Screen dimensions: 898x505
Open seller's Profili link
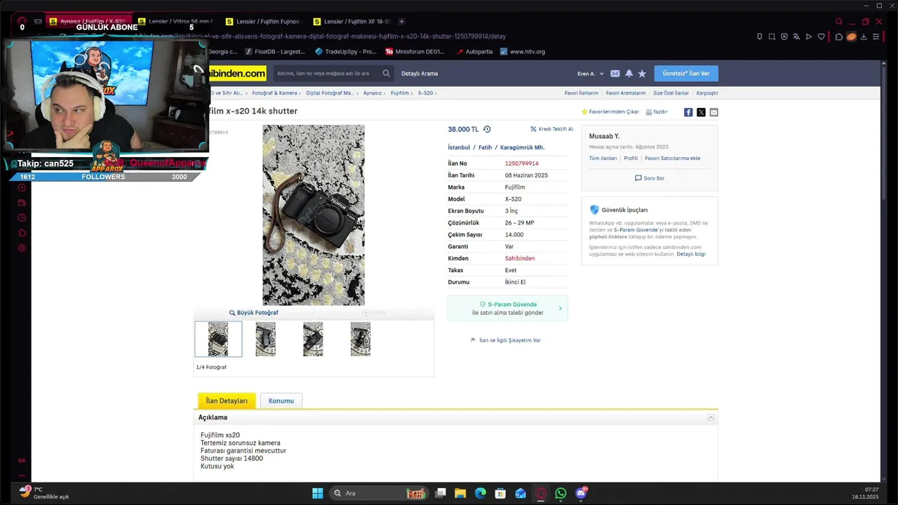coord(631,159)
